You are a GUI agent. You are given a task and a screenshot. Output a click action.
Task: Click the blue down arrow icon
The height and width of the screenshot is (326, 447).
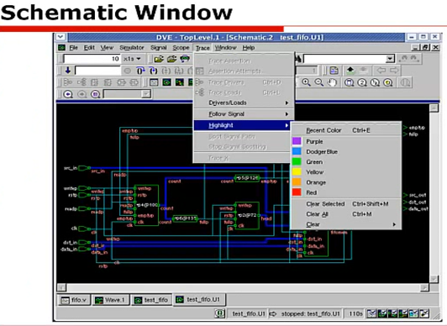[x=67, y=70]
